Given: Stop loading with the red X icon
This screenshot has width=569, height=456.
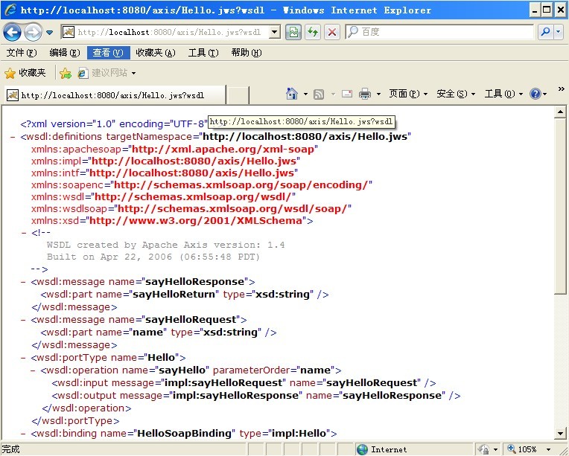Looking at the screenshot, I should coord(331,32).
